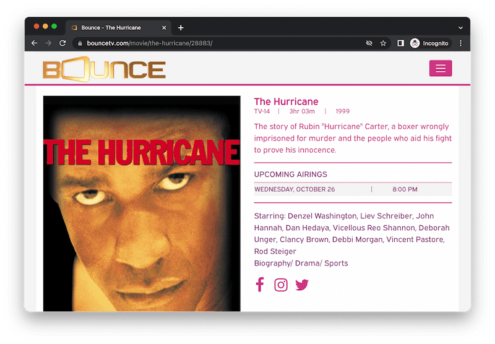Click the movie synopsis paragraph
The image size is (495, 344).
[353, 138]
